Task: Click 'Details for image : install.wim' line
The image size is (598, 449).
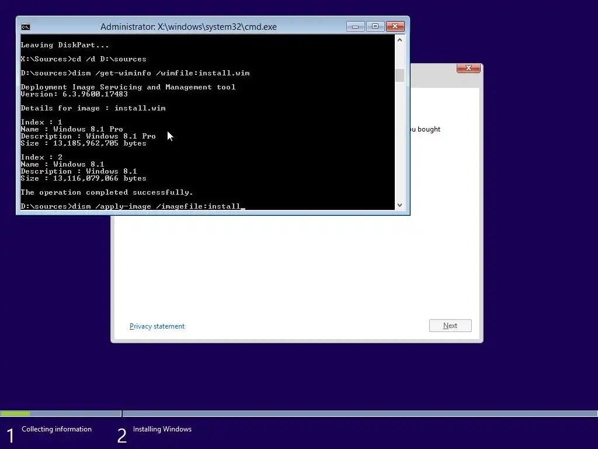Action: pyautogui.click(x=93, y=108)
